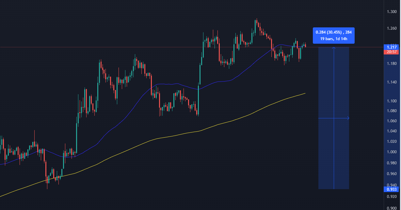
Task: Click the 1.260 price scale label
Action: [x=392, y=28]
